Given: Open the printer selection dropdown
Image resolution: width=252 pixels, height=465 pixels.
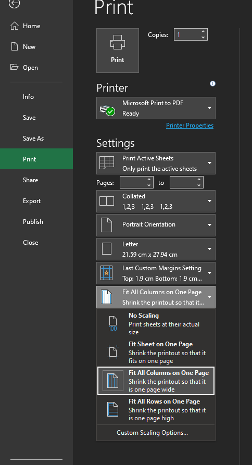Looking at the screenshot, I should point(156,108).
